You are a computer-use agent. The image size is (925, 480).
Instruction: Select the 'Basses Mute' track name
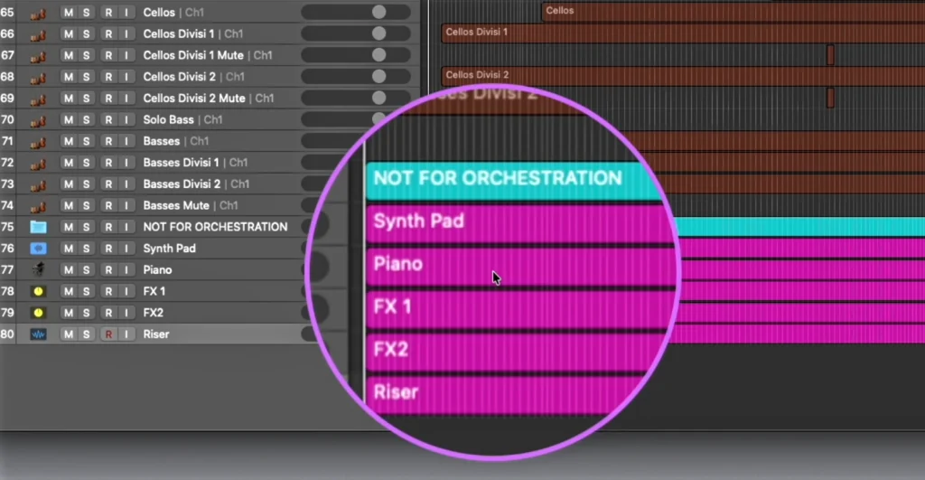click(x=176, y=205)
